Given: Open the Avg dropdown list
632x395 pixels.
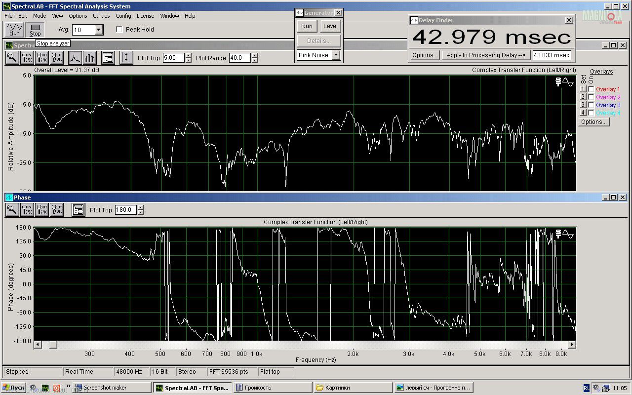Looking at the screenshot, I should coord(98,30).
